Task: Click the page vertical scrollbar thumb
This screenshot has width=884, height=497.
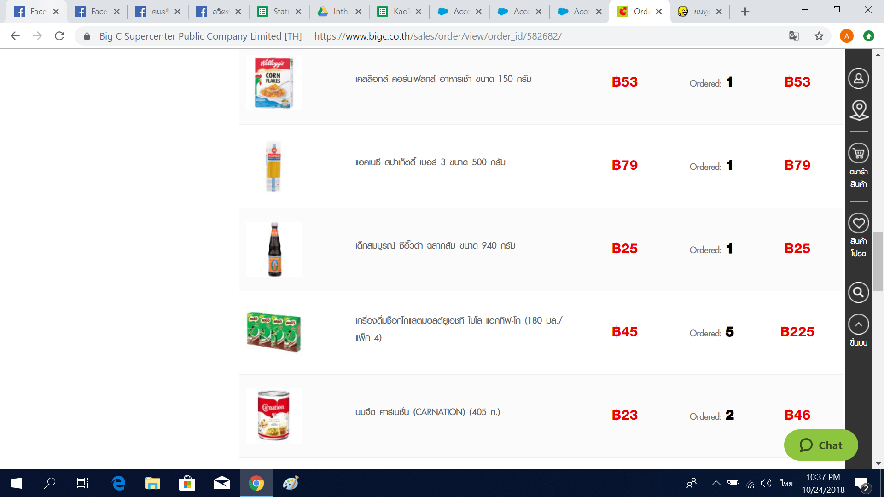Action: 878,261
